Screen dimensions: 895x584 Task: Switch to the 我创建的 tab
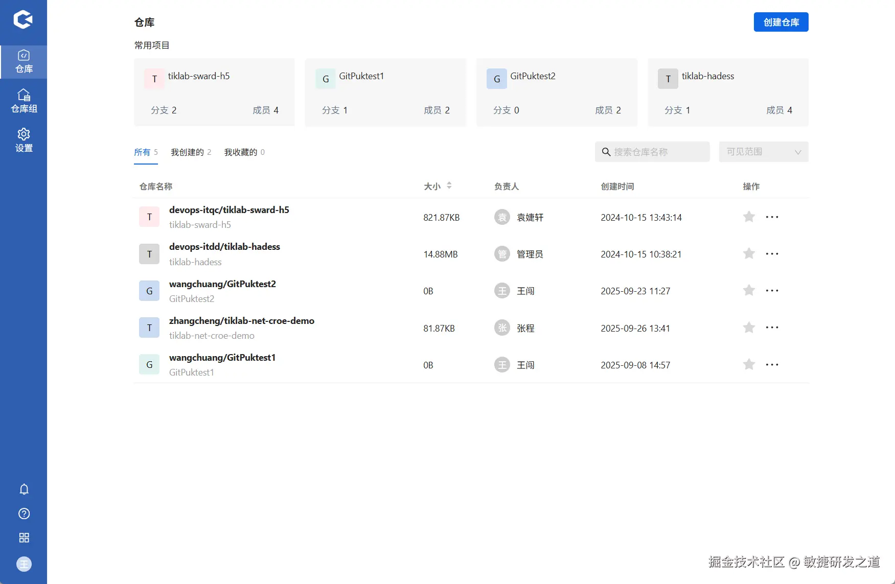187,152
